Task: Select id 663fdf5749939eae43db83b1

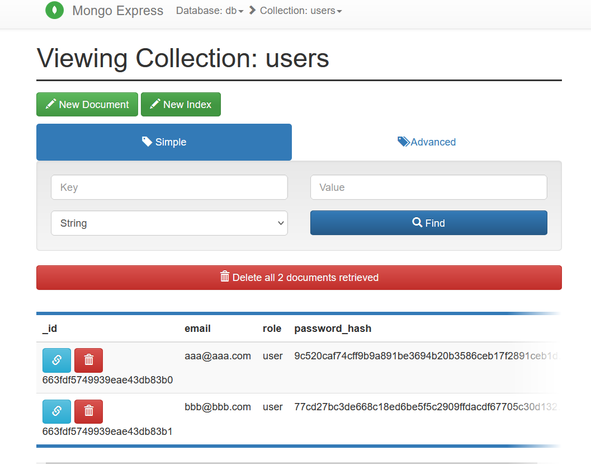Action: click(107, 431)
